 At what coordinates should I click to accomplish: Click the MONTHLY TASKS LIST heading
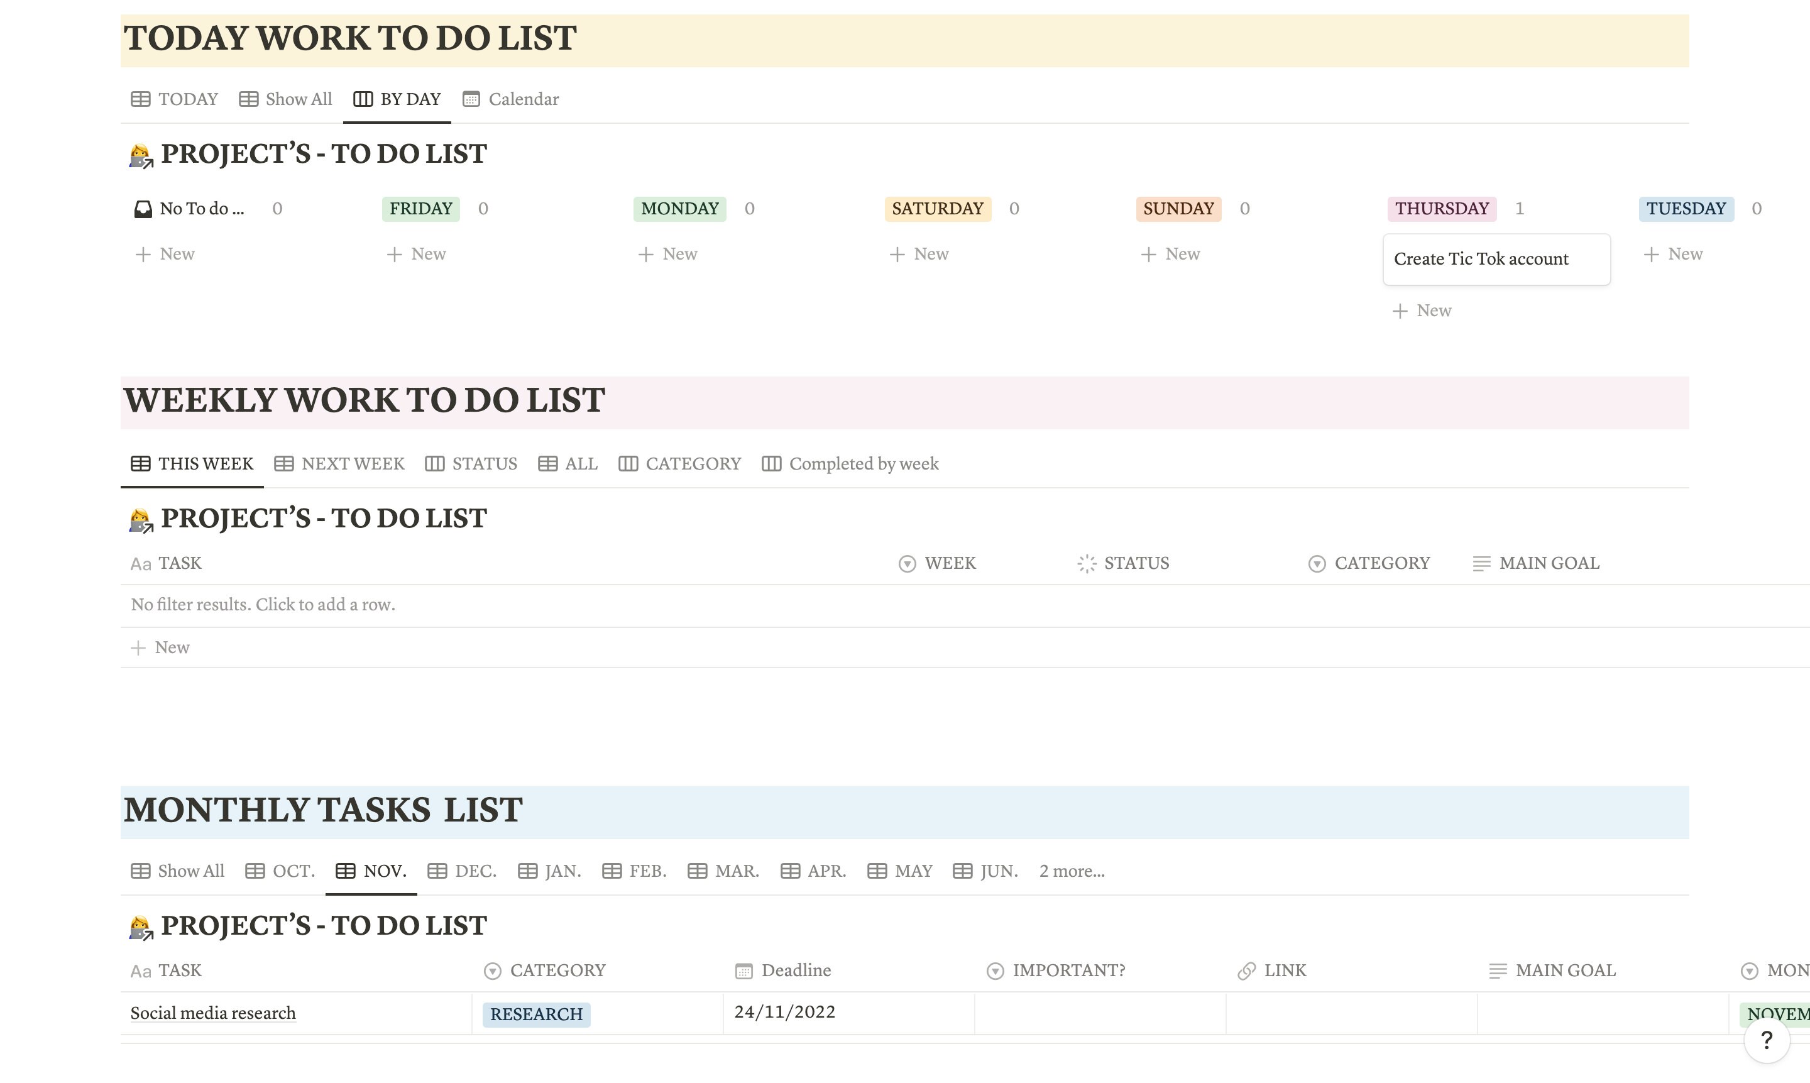(323, 811)
